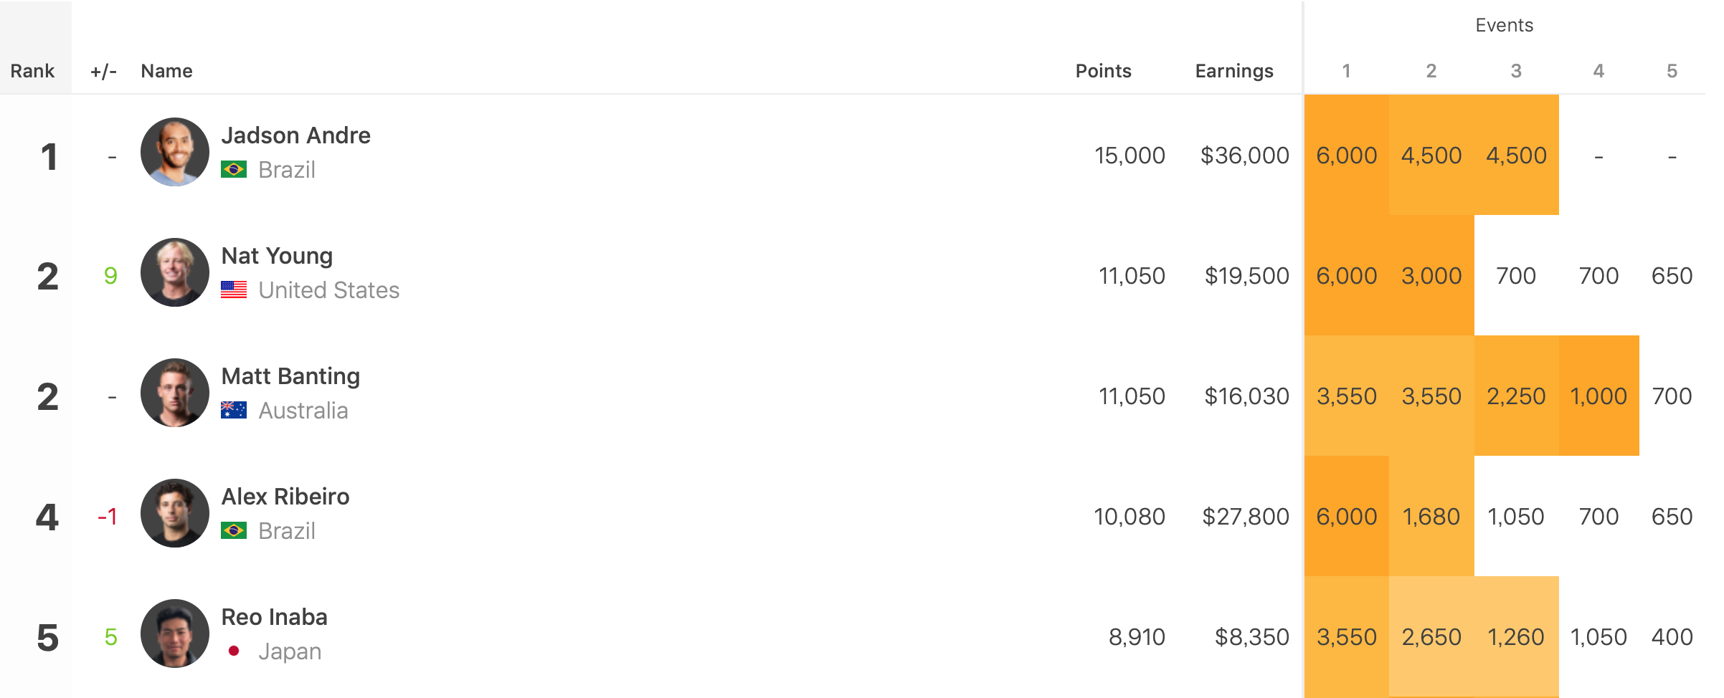Open the Reo Inaba name link
1724x698 pixels.
pyautogui.click(x=274, y=617)
